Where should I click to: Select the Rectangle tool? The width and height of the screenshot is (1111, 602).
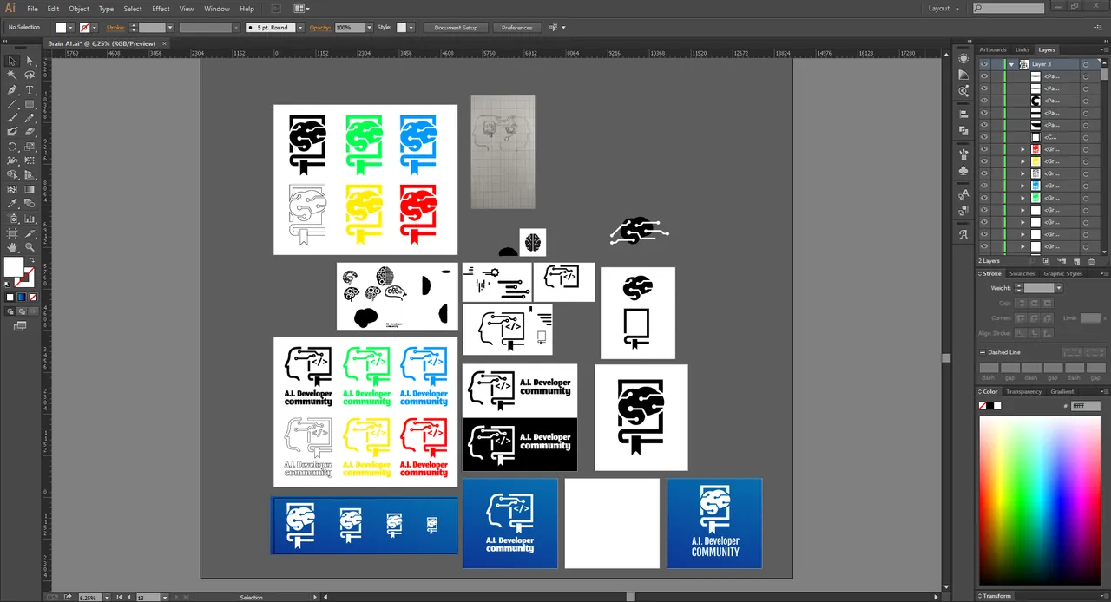(30, 104)
